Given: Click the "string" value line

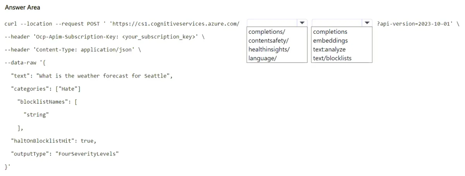Looking at the screenshot, I should coord(36,115).
